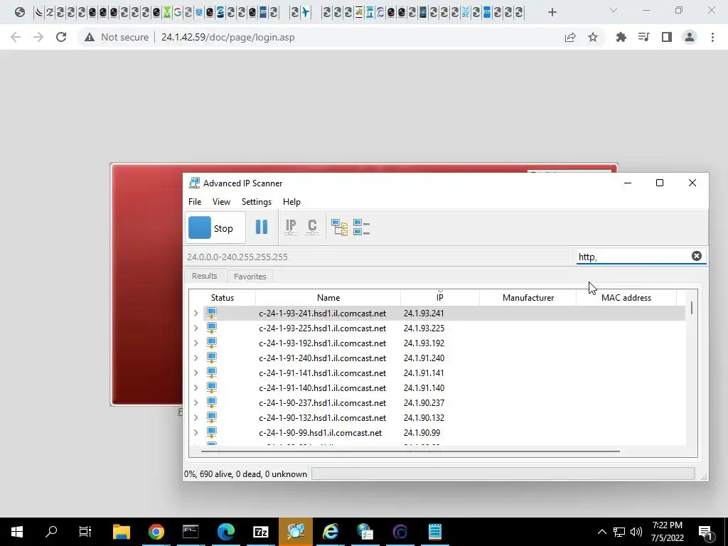Select c-24-1-93-225.hsd1.il.comcast.net name
Viewport: 728px width, 546px height.
pos(322,328)
